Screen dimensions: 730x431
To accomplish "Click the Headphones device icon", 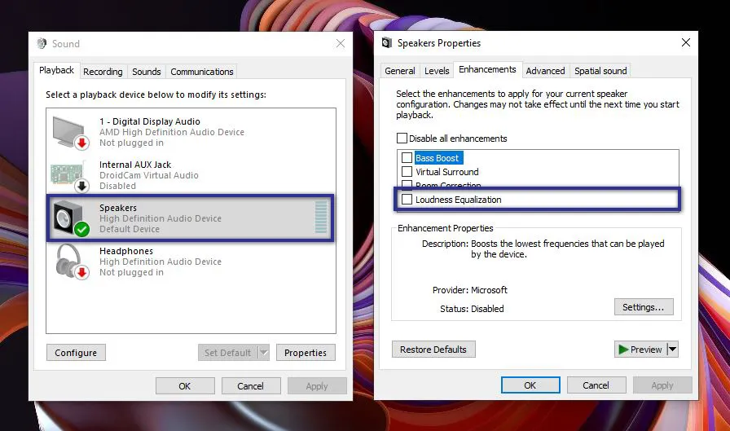I will pos(69,261).
